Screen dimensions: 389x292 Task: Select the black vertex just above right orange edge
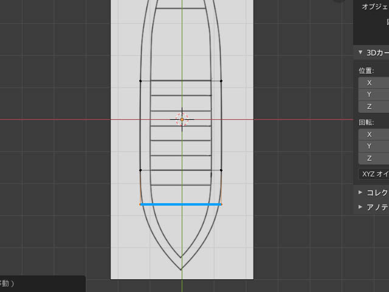point(221,170)
